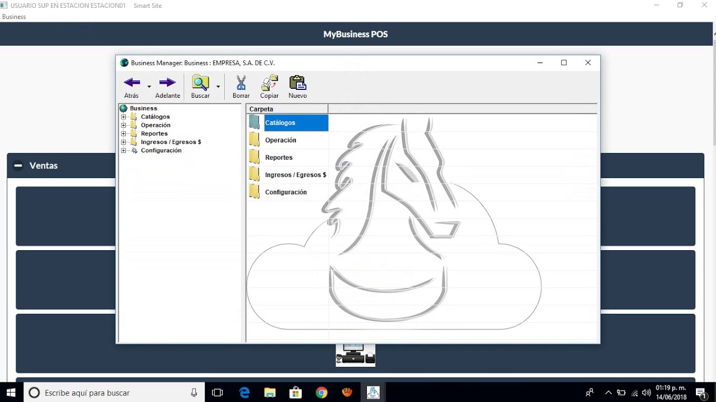Open the Buscar dropdown arrow
Screen dimensions: 716x402
(218, 87)
